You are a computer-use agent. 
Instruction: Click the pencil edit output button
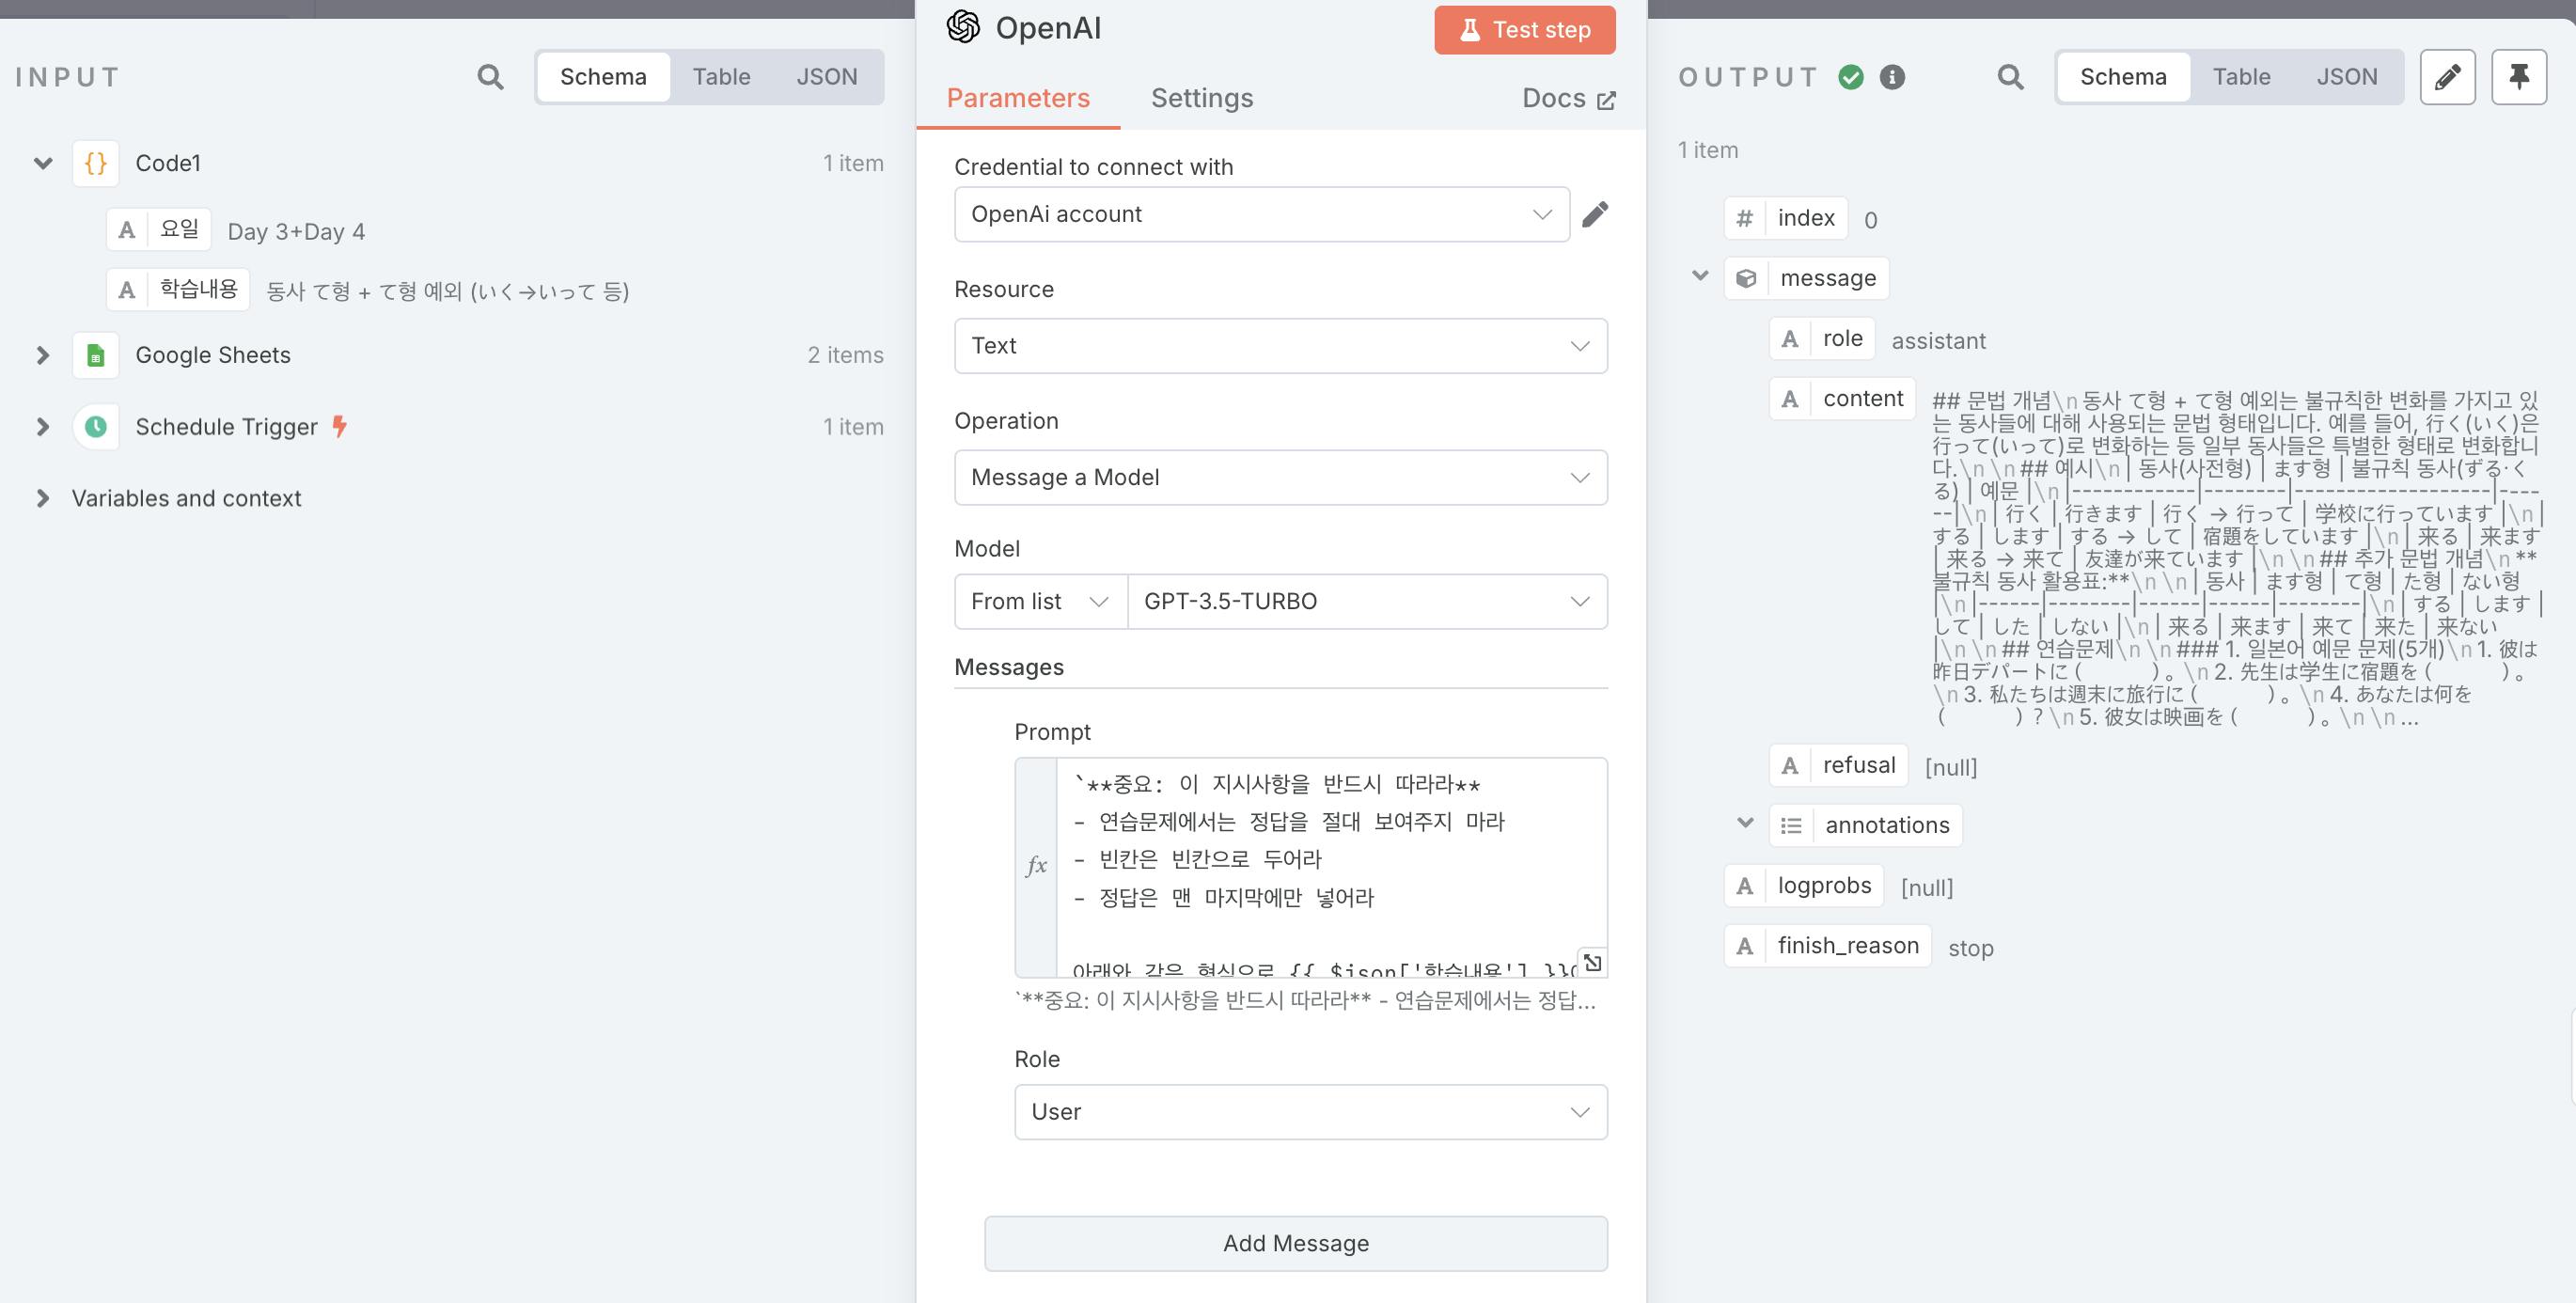tap(2447, 77)
